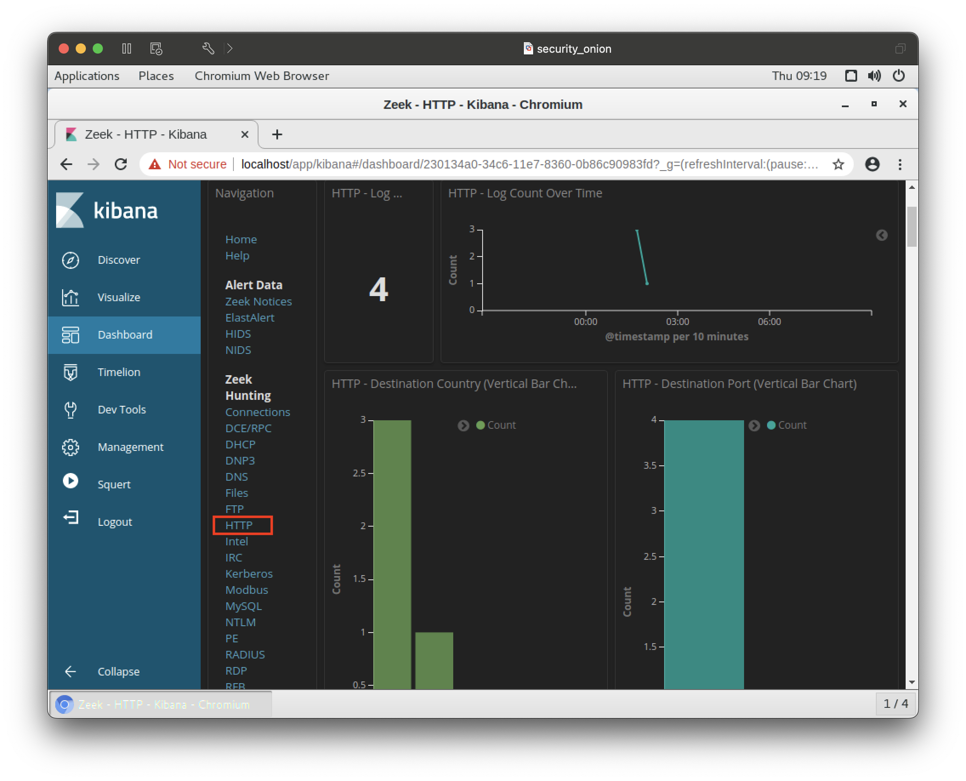
Task: Open the HIDS link
Action: point(238,334)
